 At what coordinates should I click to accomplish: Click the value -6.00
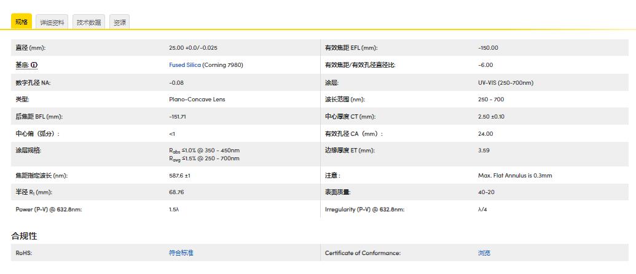click(x=485, y=65)
